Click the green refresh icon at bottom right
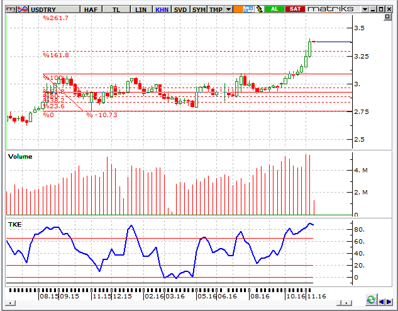 (372, 300)
